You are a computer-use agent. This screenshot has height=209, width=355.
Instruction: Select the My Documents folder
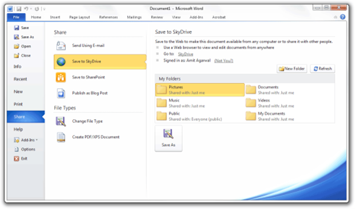coord(290,116)
